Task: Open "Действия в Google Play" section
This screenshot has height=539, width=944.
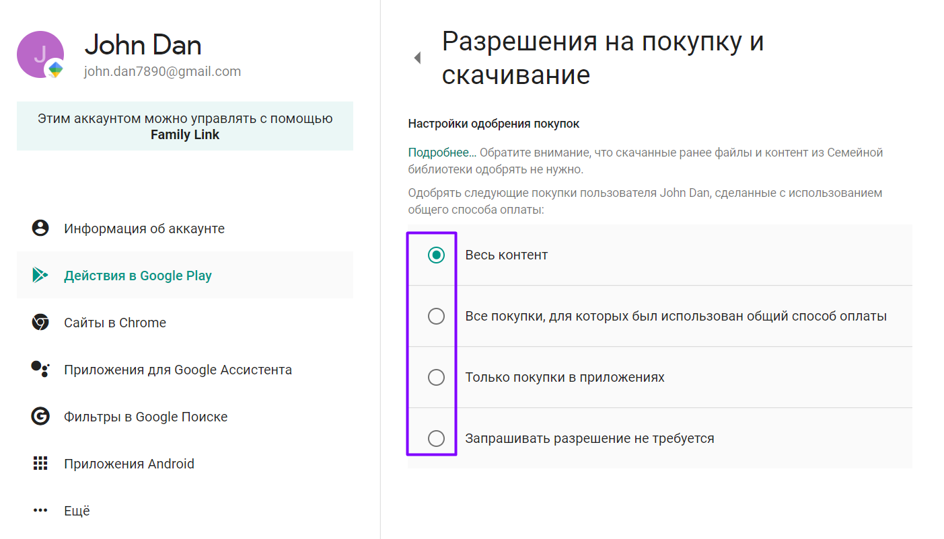Action: click(185, 275)
